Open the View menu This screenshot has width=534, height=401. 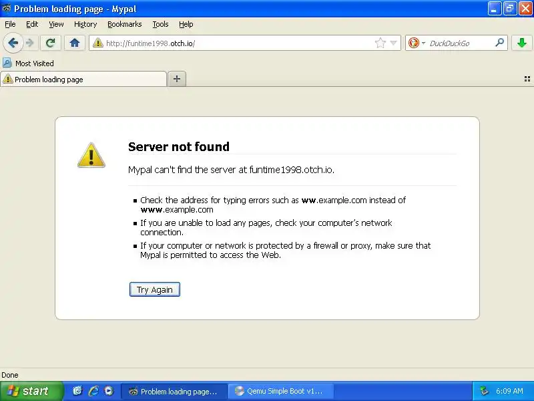pos(56,24)
